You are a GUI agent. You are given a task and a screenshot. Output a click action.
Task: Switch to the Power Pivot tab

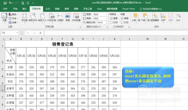point(128,9)
